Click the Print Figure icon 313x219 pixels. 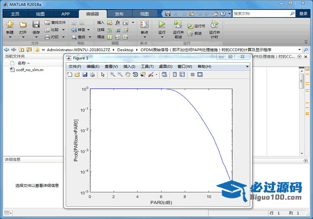point(92,74)
